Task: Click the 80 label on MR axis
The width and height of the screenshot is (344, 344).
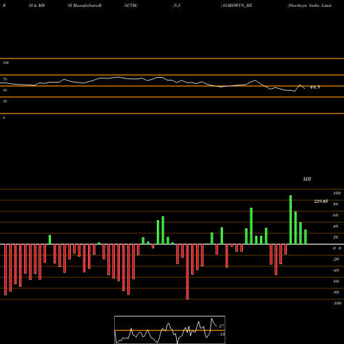Action: (x=336, y=204)
